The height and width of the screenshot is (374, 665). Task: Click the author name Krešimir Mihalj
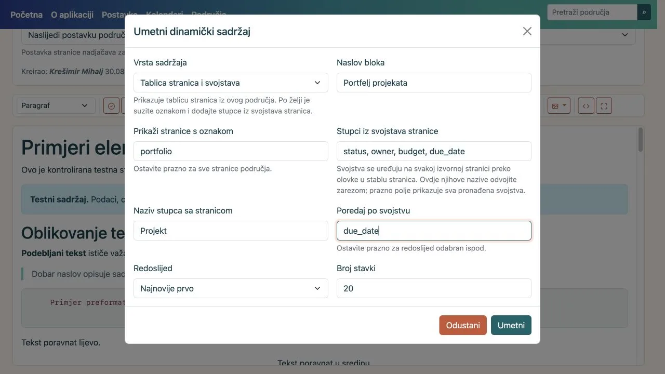coord(76,71)
